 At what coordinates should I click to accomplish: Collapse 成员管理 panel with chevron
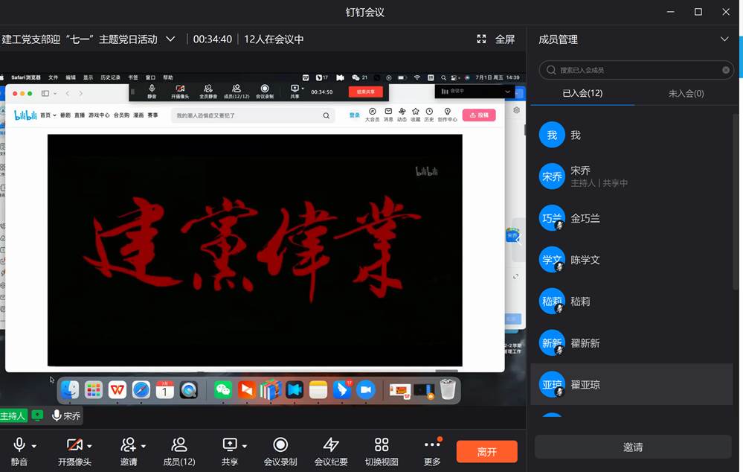[724, 39]
